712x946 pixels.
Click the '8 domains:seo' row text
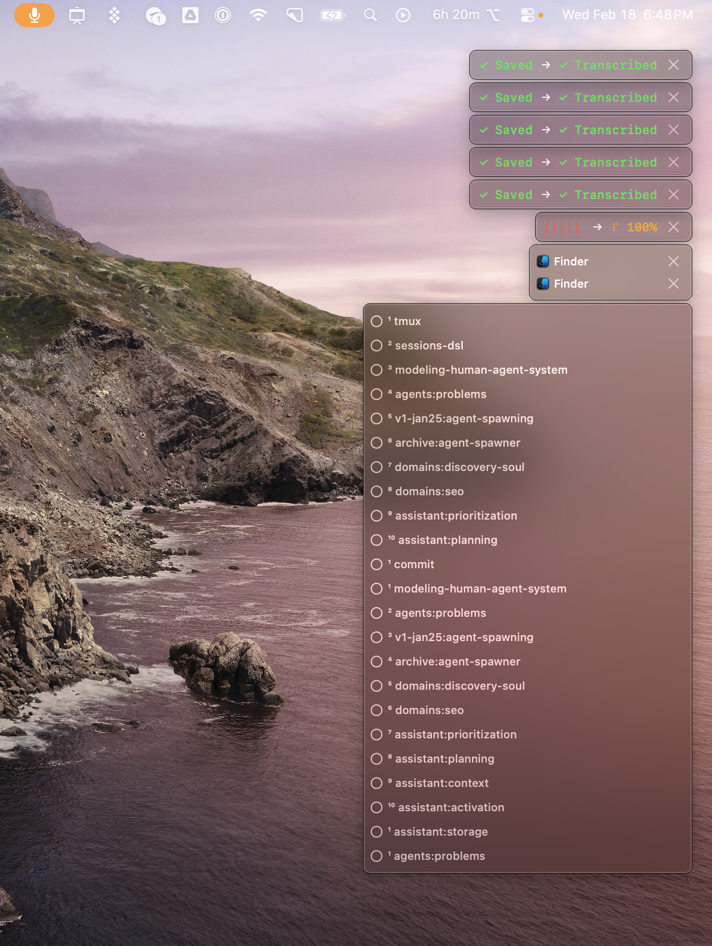coord(426,491)
